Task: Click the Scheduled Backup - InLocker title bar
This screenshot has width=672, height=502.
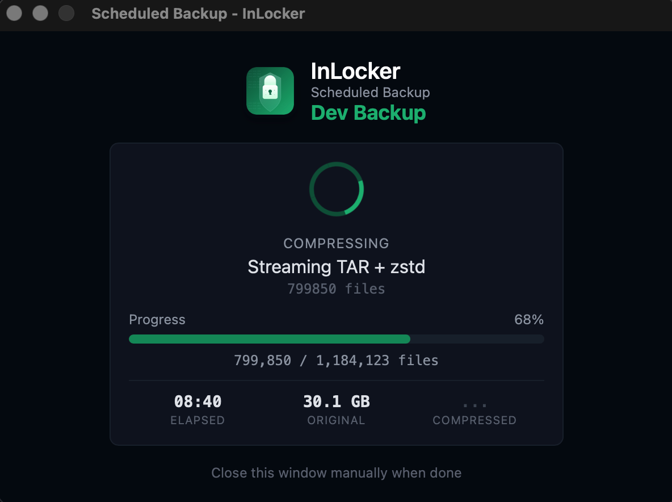Action: point(199,14)
